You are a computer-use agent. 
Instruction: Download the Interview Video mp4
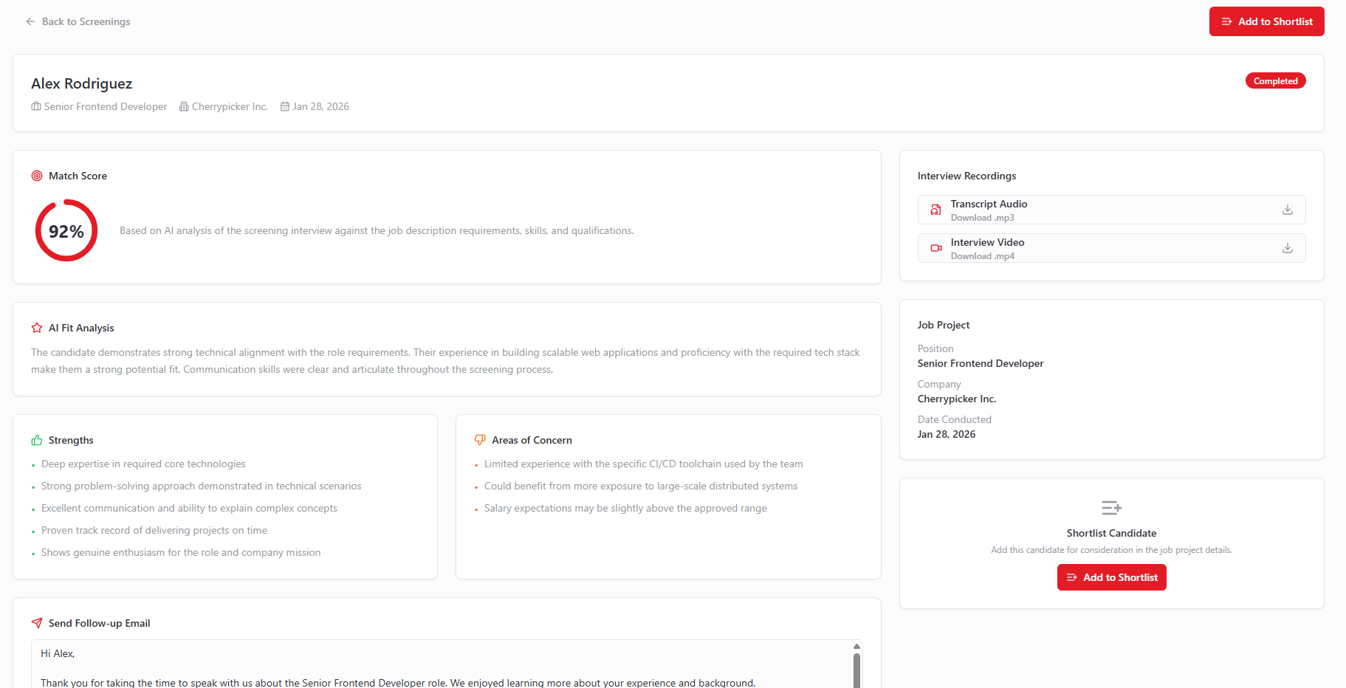(x=1287, y=248)
